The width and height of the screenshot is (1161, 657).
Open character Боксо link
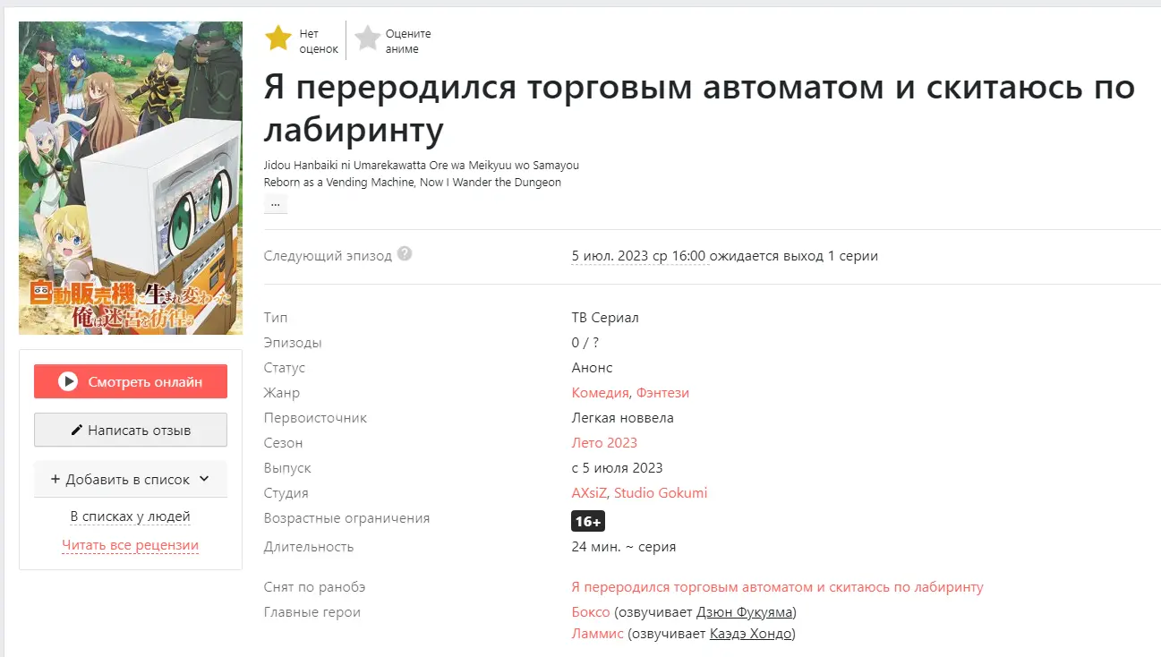click(x=591, y=612)
